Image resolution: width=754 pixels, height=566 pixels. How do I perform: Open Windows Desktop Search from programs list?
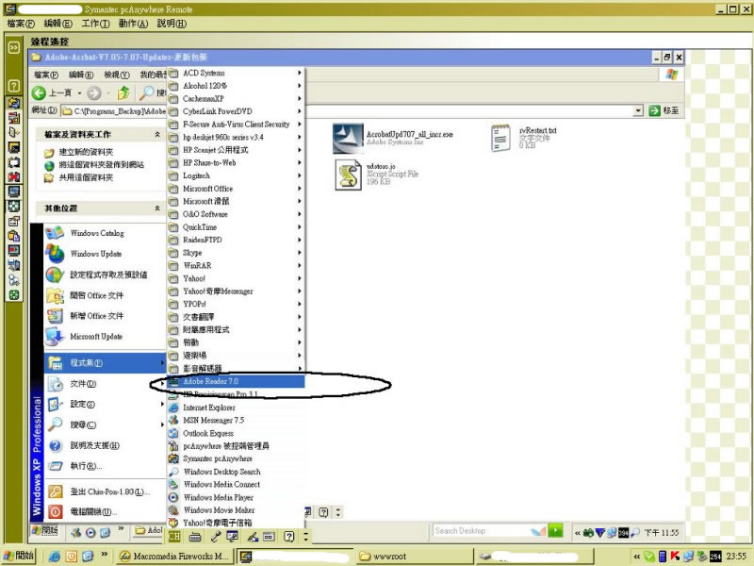click(x=221, y=472)
